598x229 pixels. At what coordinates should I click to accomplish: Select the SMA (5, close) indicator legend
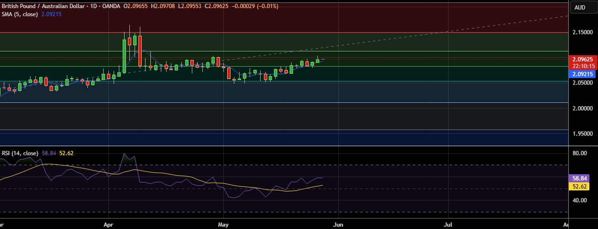click(21, 14)
